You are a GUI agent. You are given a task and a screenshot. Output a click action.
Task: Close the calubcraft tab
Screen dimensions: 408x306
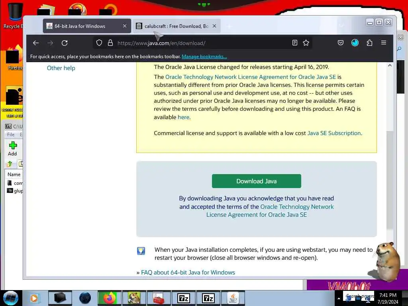click(214, 26)
